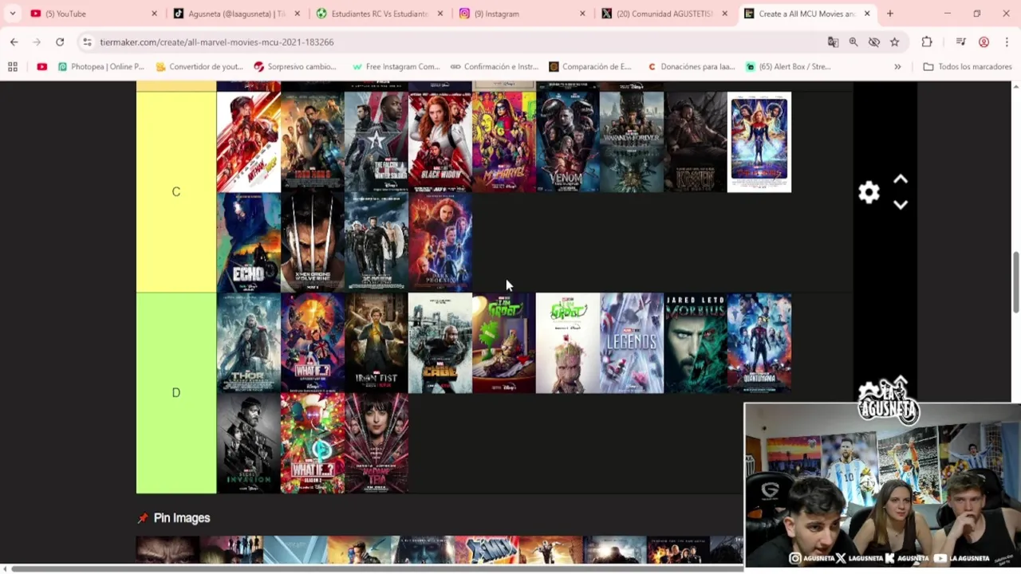Close the (9) Instagram tab
The image size is (1021, 574).
[581, 14]
